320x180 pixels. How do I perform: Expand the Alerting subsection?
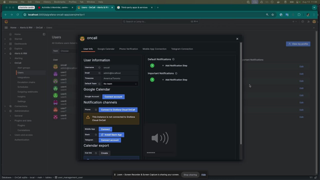click(10, 58)
